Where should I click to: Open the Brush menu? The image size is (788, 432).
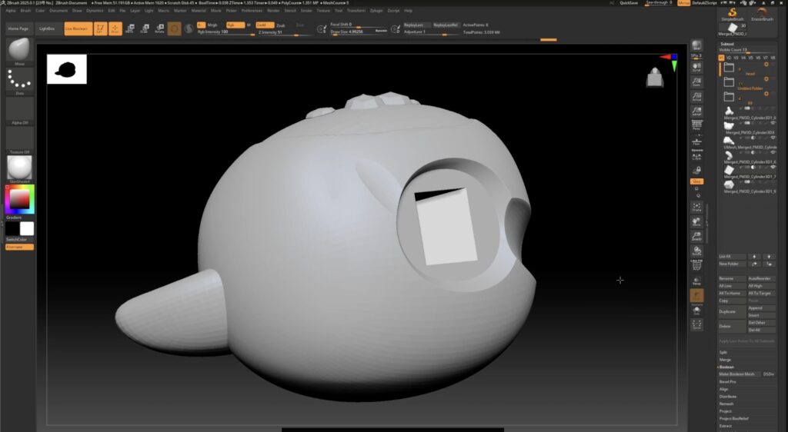point(25,11)
